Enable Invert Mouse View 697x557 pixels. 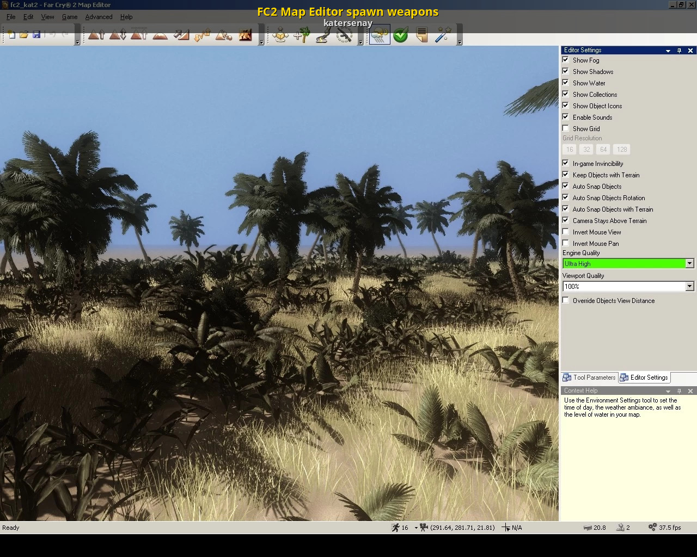click(566, 232)
